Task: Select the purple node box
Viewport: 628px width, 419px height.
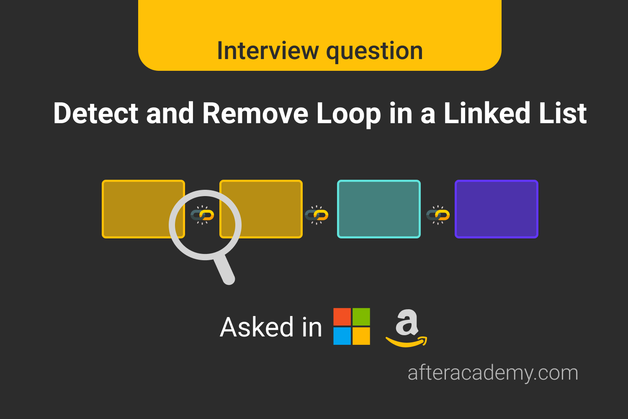Action: [496, 209]
